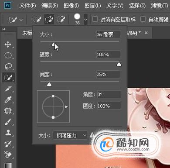
Task: Click the 硬度 hardness slider handle
Action: [x=119, y=65]
